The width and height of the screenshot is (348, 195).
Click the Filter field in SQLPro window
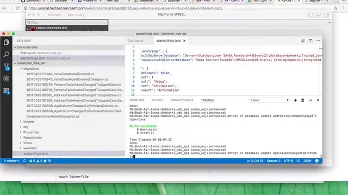click(x=67, y=22)
